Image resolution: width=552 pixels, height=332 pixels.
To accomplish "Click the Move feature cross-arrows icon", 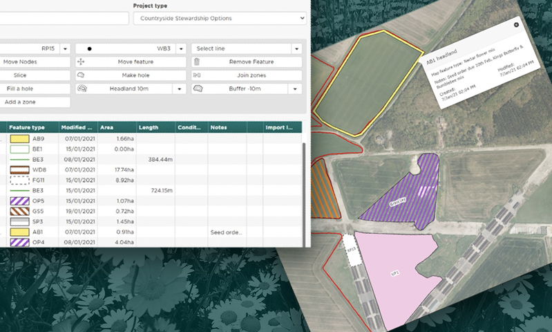I will tap(81, 62).
